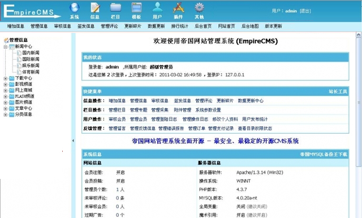
Task: Expand the FLASH频道 tree node
Action: point(6,96)
